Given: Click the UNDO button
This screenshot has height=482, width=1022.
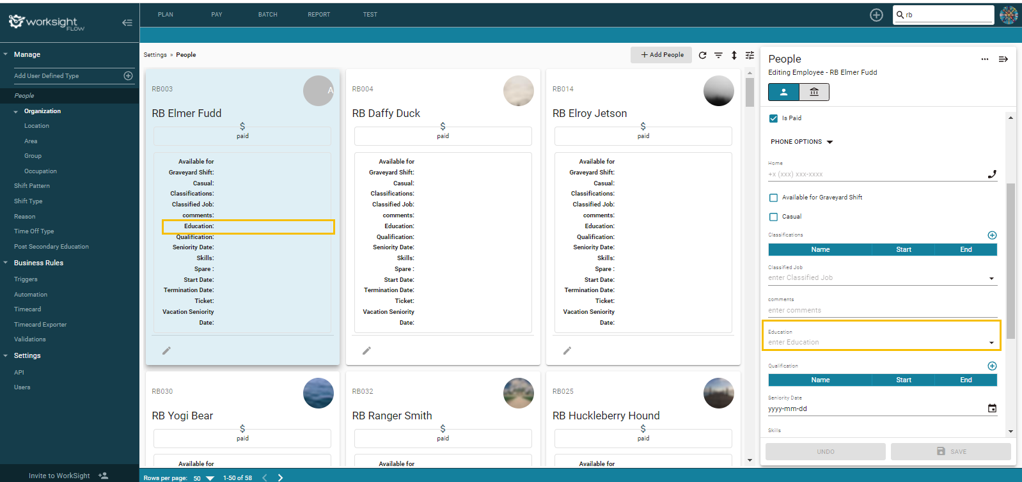Looking at the screenshot, I should click(x=825, y=451).
